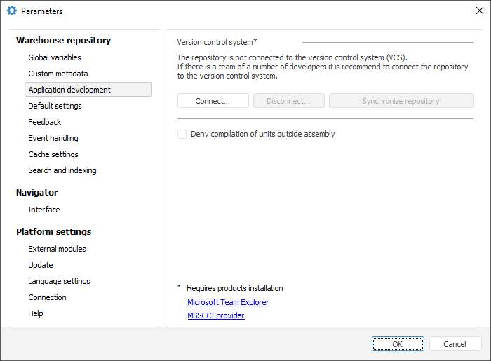Open the Feedback settings

pyautogui.click(x=44, y=122)
